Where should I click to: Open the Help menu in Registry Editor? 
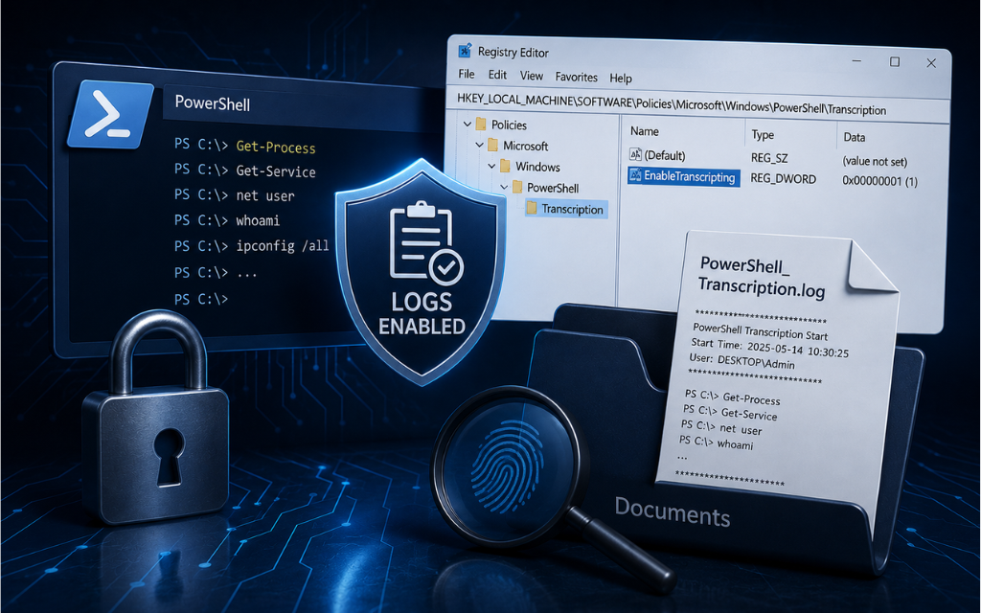point(621,79)
